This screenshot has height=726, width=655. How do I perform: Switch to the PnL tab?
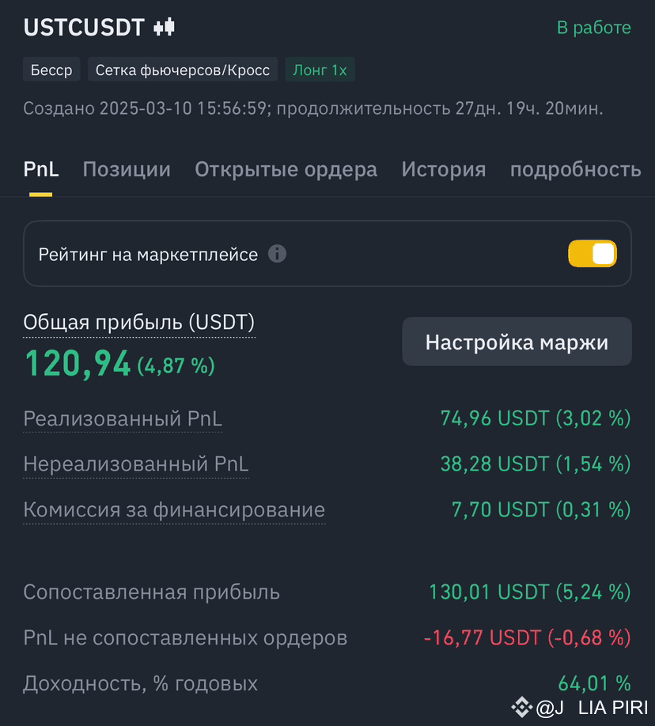click(41, 169)
